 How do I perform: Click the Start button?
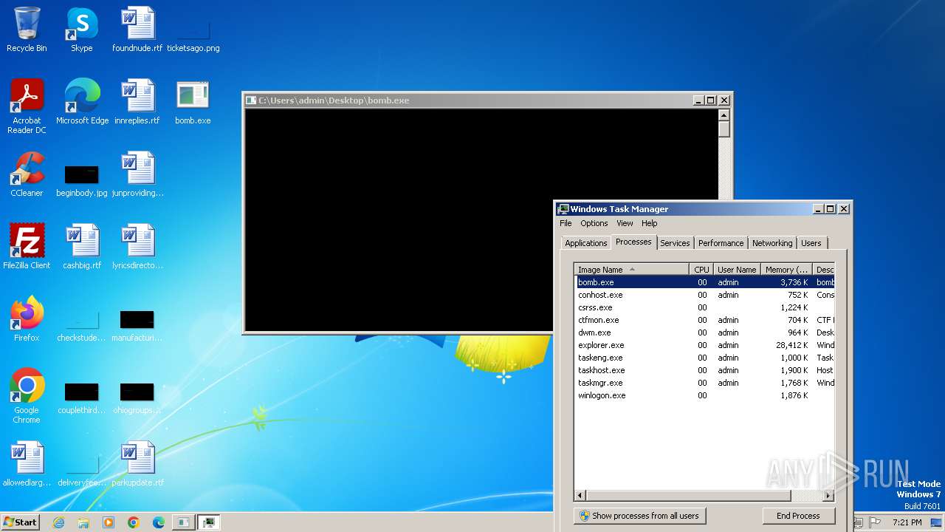pyautogui.click(x=21, y=522)
